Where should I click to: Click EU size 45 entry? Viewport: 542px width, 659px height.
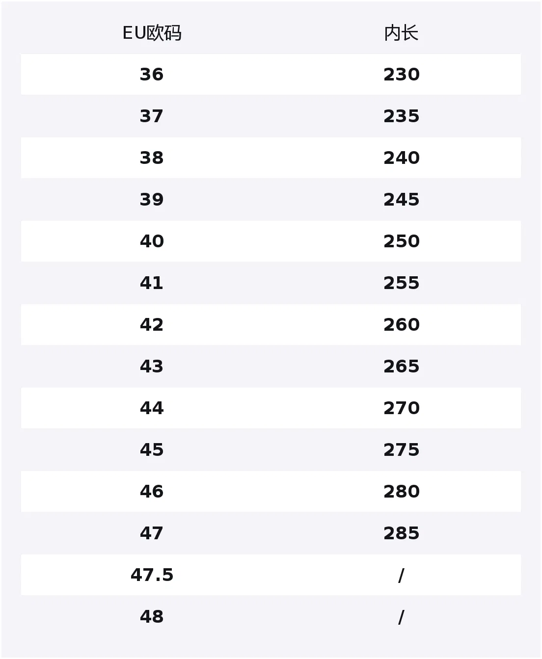151,450
